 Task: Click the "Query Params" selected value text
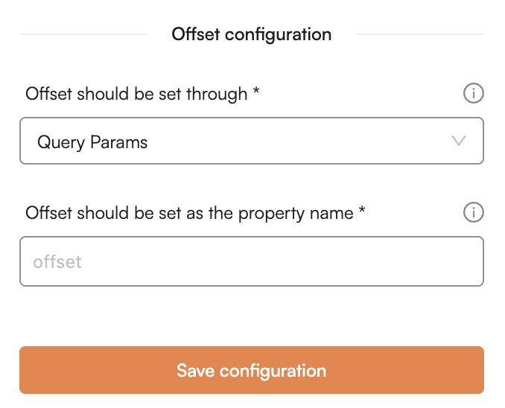[92, 142]
